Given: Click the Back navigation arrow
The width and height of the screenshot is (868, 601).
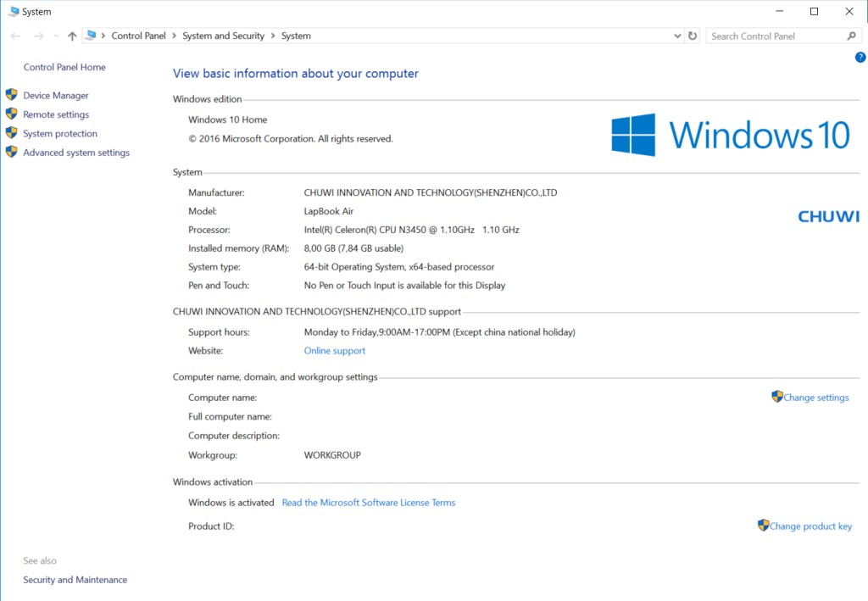Looking at the screenshot, I should coord(15,36).
